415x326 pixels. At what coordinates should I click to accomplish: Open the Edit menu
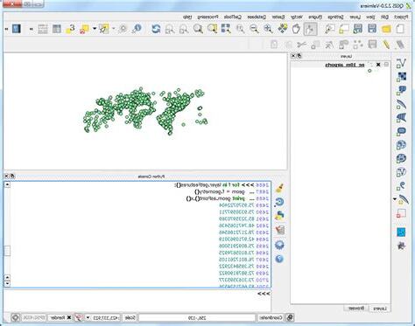point(385,17)
